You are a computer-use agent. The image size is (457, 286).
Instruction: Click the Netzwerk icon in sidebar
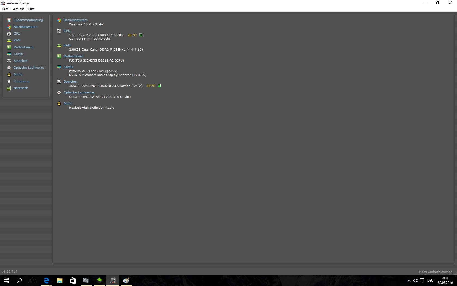(9, 88)
